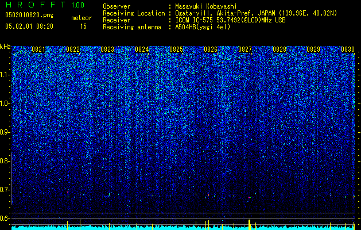Click the Receiving Location field label

134,14
